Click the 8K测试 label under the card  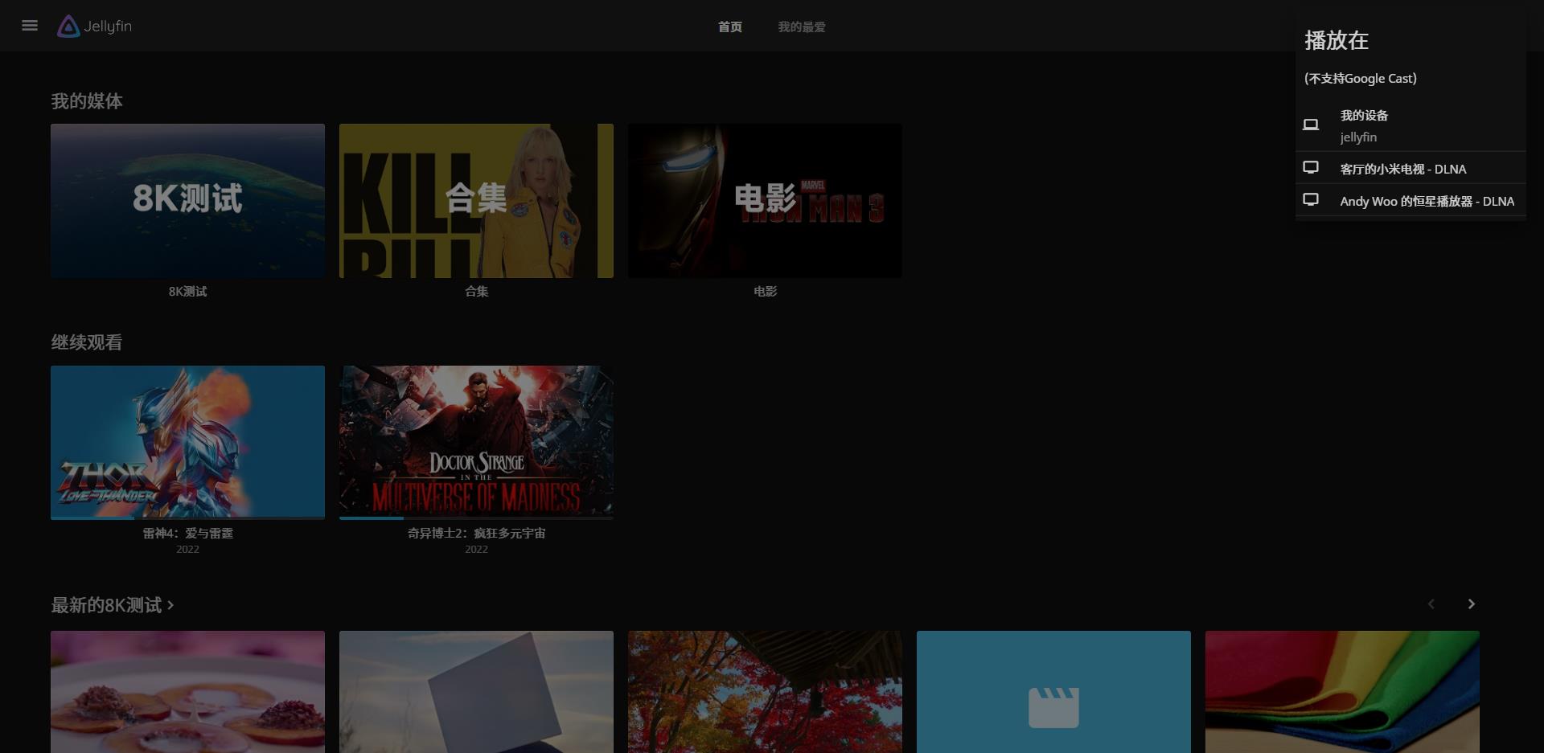[187, 291]
